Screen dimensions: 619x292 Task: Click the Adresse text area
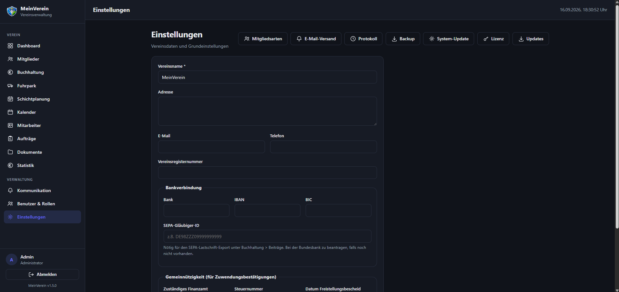point(267,111)
